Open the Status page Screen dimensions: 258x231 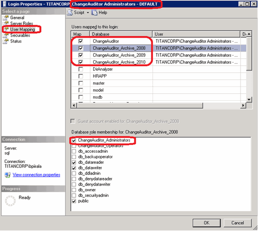(x=16, y=41)
